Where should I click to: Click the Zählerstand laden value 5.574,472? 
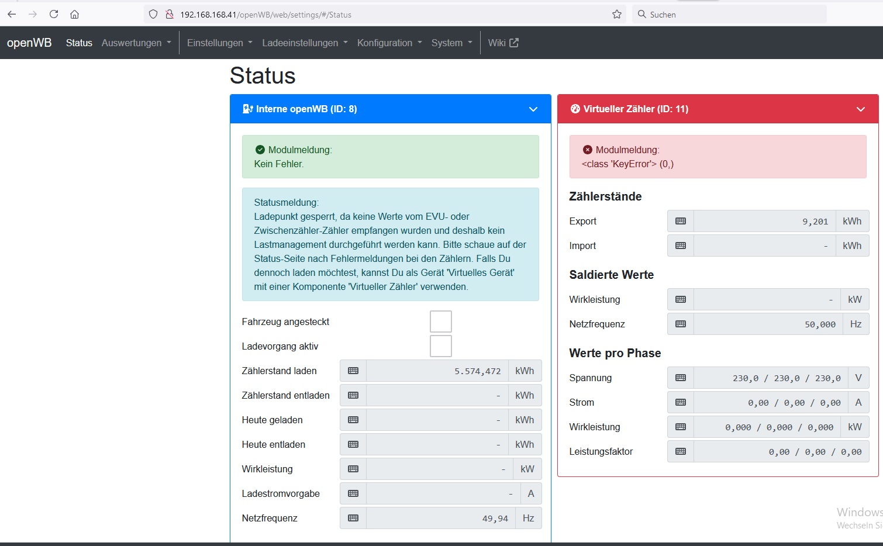pyautogui.click(x=437, y=371)
